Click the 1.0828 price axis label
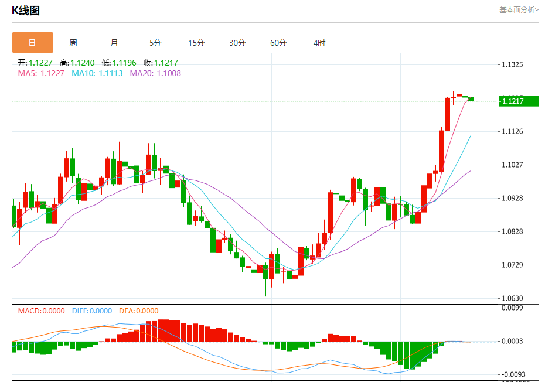545x382 pixels. pyautogui.click(x=512, y=231)
